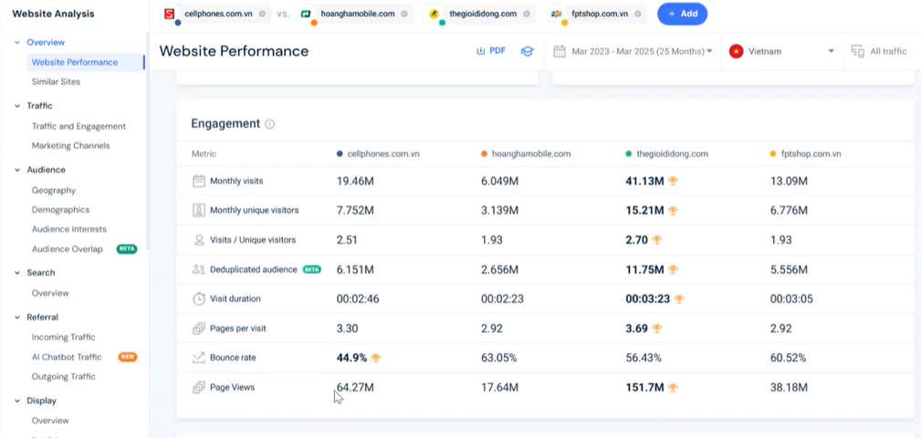Click the Deduplicated audience people icon

pyautogui.click(x=199, y=269)
